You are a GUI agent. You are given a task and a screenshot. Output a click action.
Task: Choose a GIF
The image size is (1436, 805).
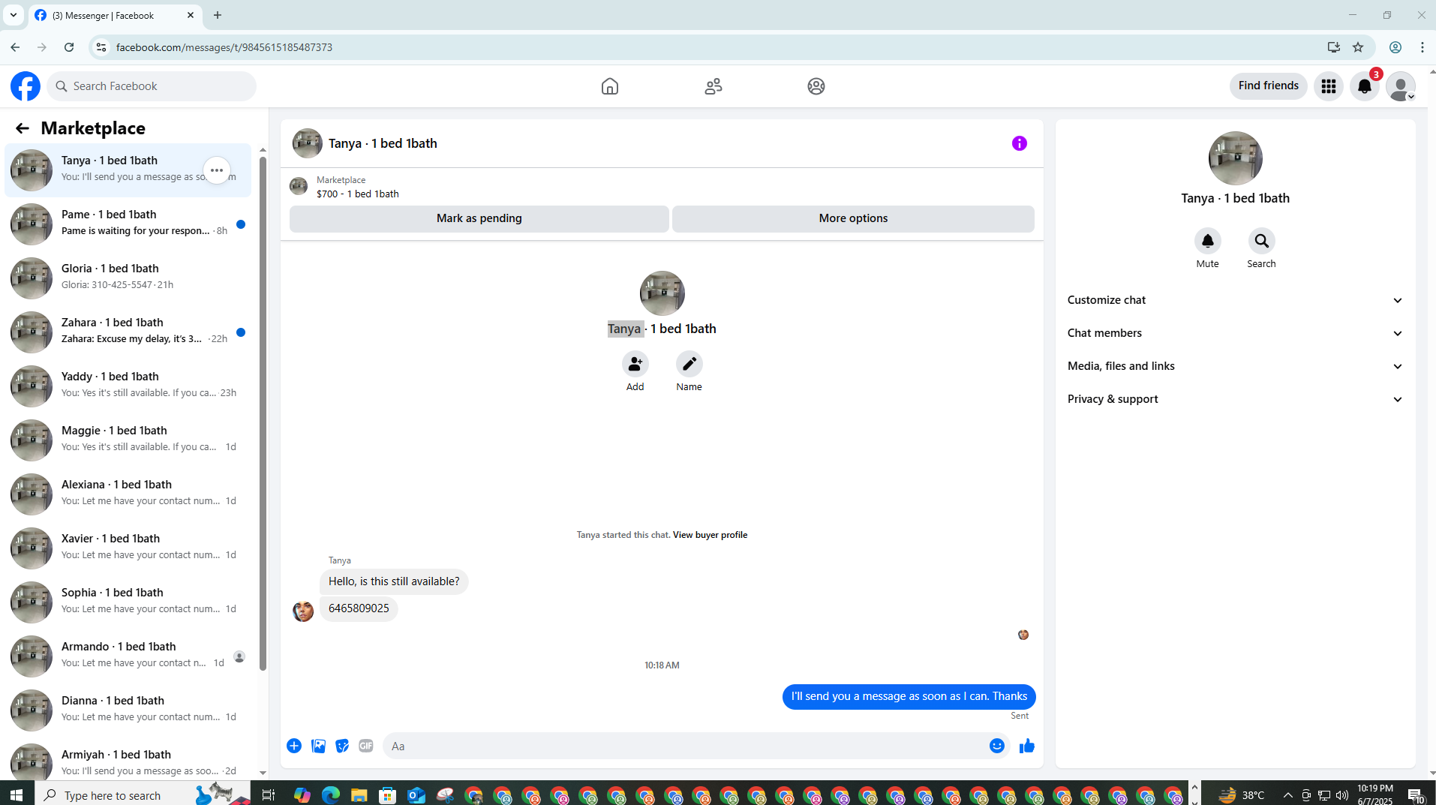click(366, 746)
